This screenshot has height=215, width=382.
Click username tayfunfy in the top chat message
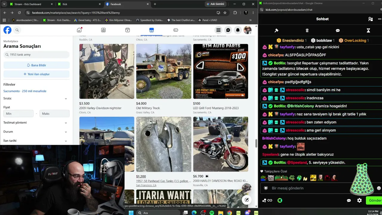[287, 47]
